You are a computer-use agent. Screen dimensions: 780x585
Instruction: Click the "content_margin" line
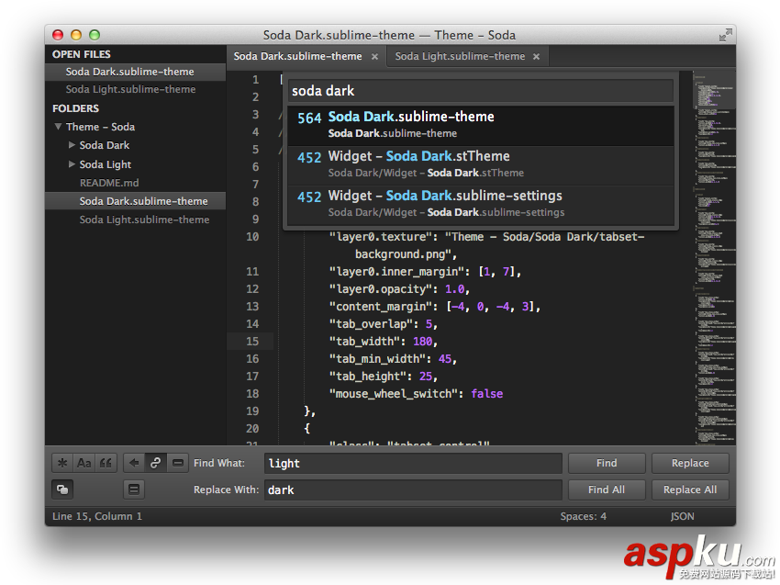434,307
